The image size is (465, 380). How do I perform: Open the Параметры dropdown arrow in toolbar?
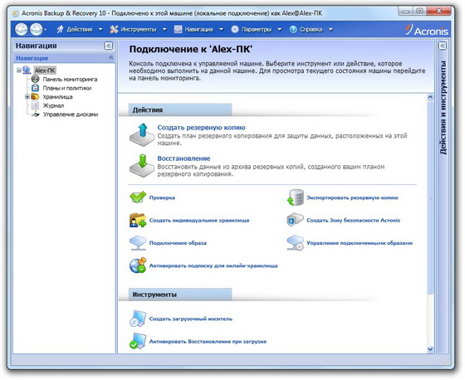(280, 29)
